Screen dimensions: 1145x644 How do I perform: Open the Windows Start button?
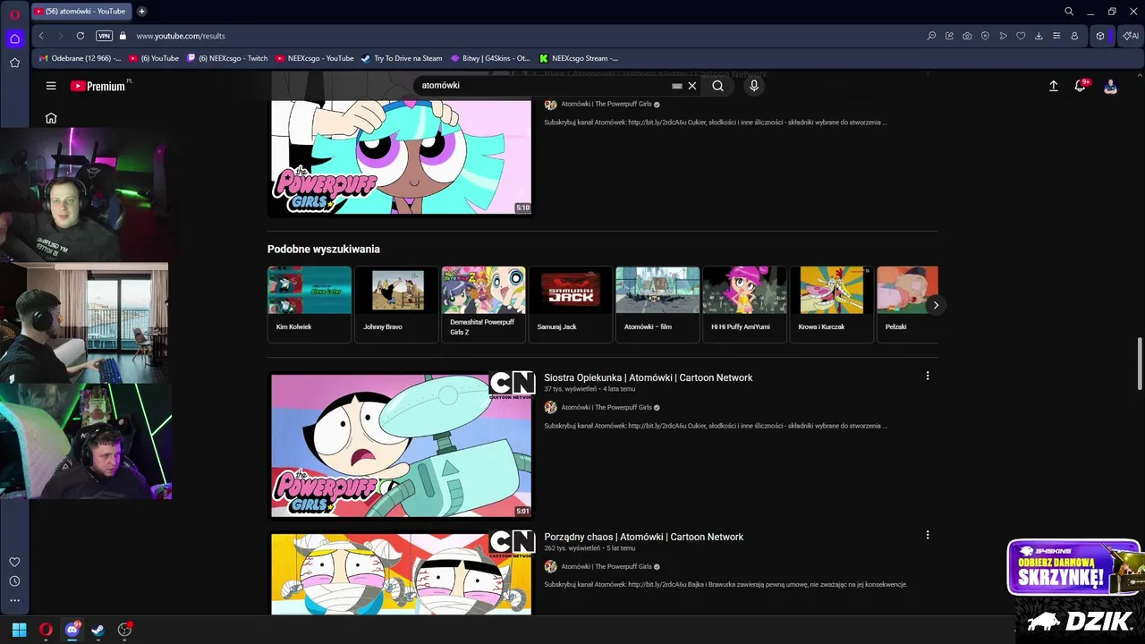[19, 630]
